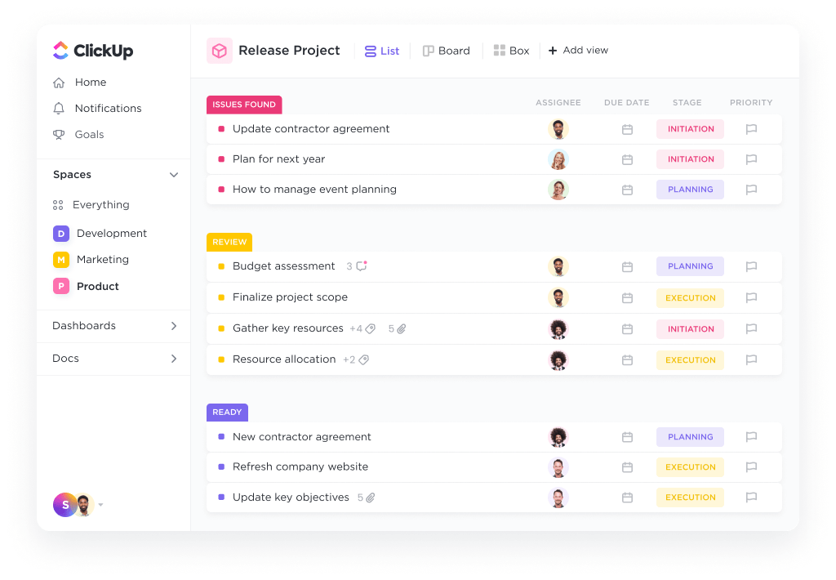This screenshot has width=836, height=580.
Task: Toggle status square of How to manage event planning
Action: (221, 190)
